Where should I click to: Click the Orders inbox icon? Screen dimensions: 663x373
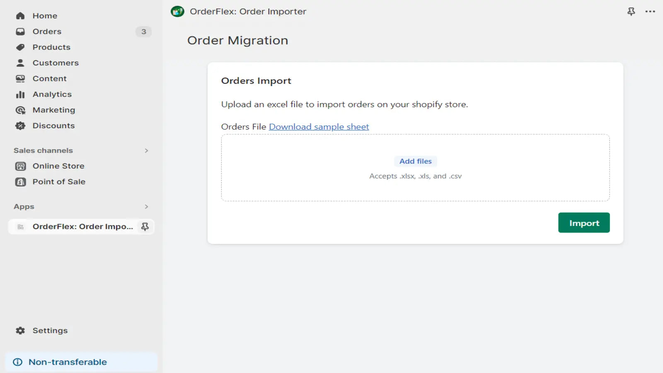[x=20, y=31]
